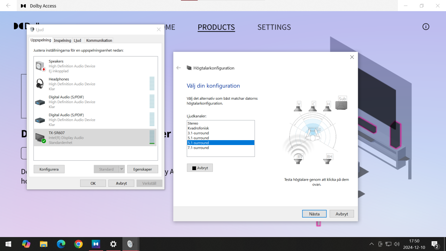Click the Headphones volume level meter
446x251 pixels.
point(152,83)
